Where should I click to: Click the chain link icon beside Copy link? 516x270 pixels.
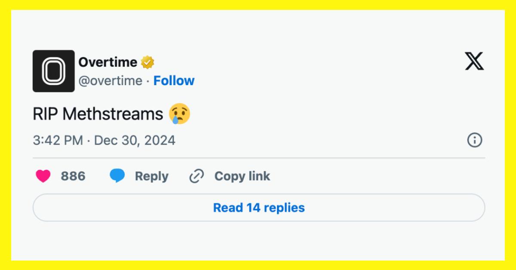tap(196, 176)
